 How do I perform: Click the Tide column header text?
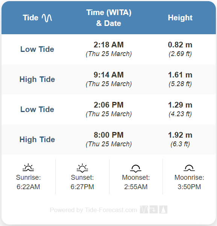click(30, 18)
